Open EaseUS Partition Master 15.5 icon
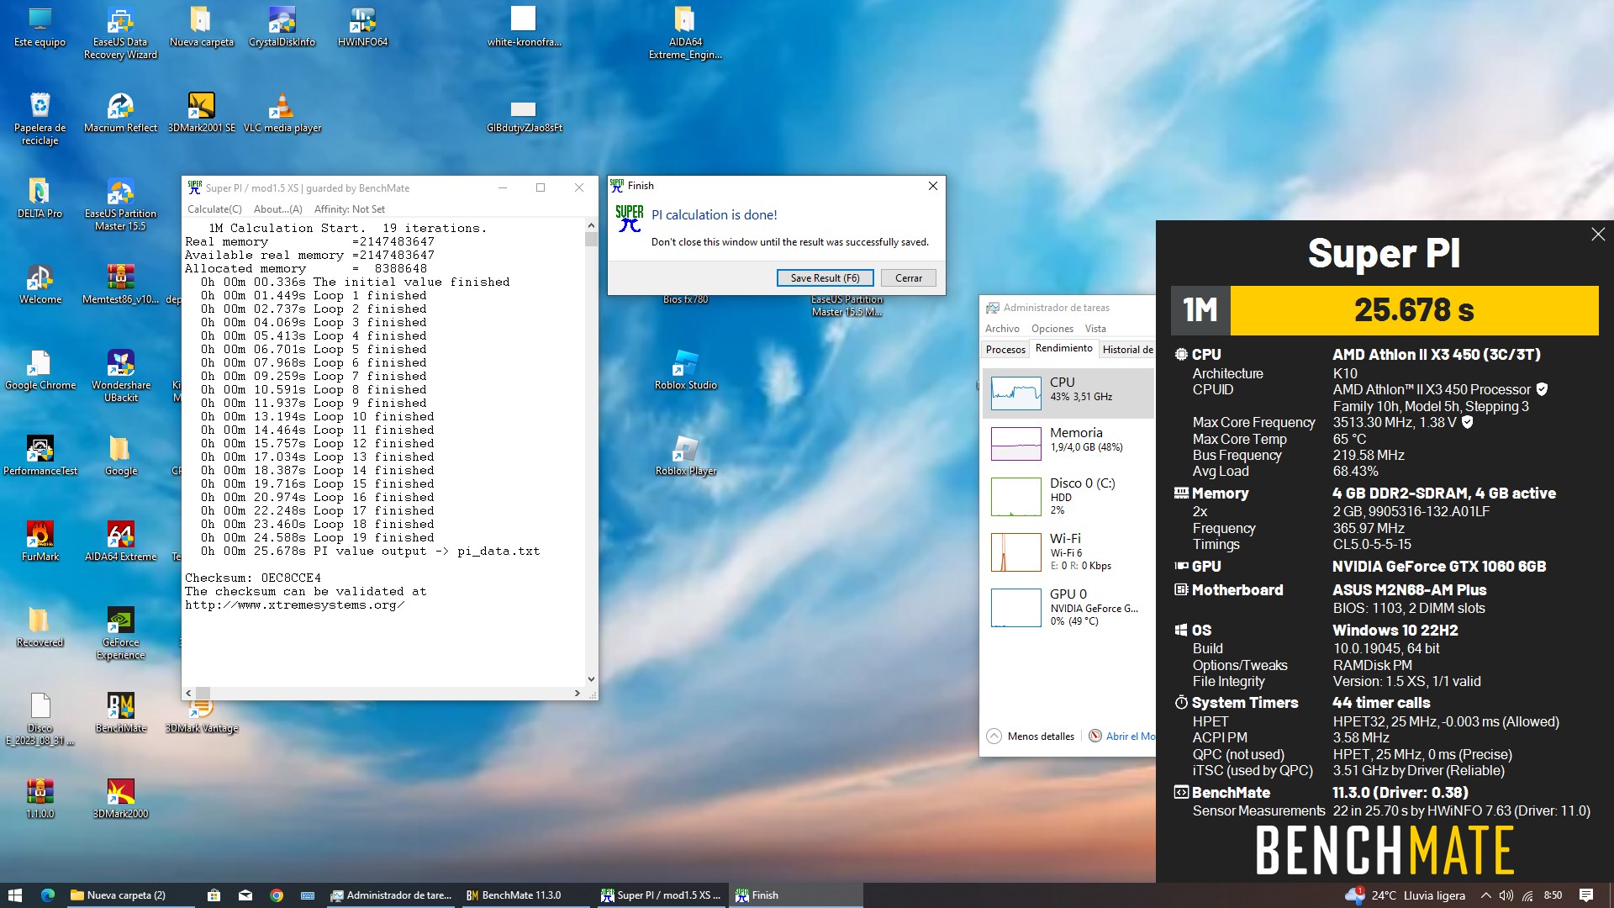The height and width of the screenshot is (908, 1614). 120,204
